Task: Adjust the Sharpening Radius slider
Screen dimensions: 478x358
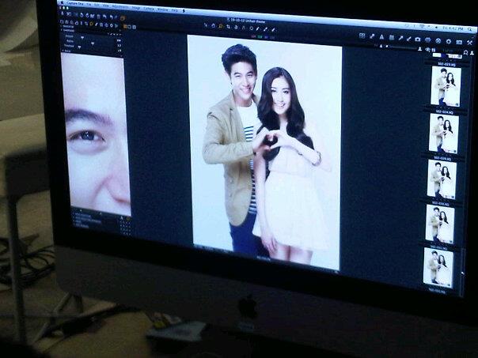Action: pyautogui.click(x=93, y=43)
